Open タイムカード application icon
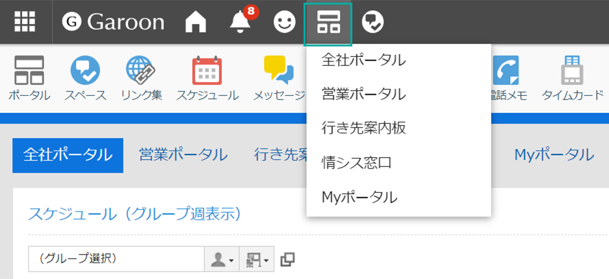The width and height of the screenshot is (609, 279). (573, 78)
